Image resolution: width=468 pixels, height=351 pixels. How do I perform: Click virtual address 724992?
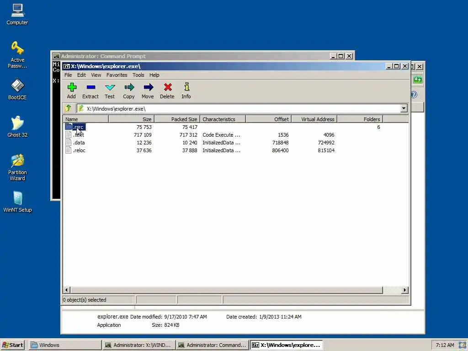point(326,143)
